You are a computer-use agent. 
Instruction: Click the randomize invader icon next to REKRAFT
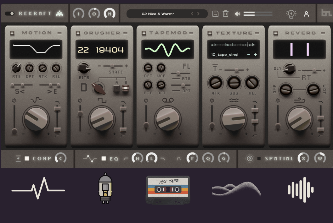click(x=59, y=14)
